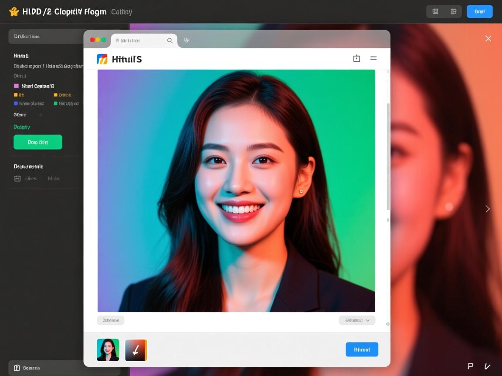Toggle the green square option in sidebar
Screen dimensions: 502x376
click(x=55, y=104)
